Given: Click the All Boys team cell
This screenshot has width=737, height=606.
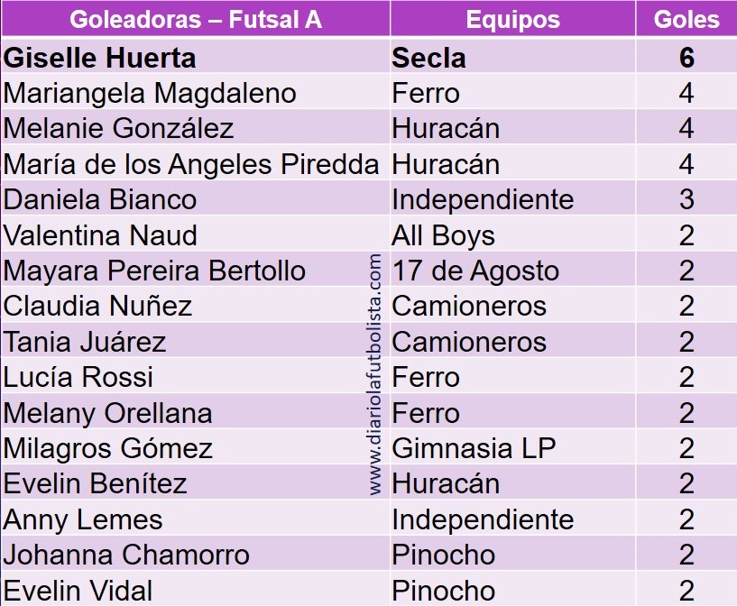Looking at the screenshot, I should [443, 235].
